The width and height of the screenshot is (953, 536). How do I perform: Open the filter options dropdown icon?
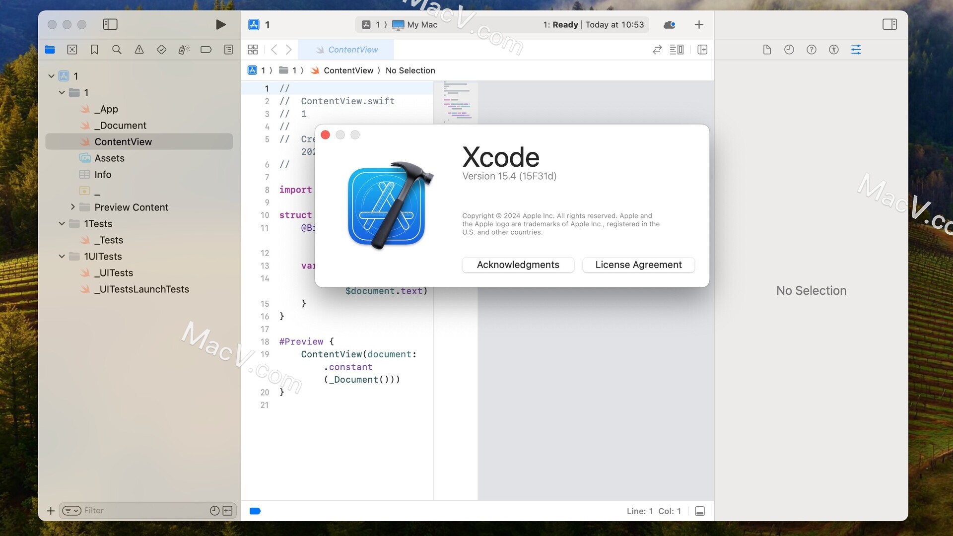click(71, 511)
